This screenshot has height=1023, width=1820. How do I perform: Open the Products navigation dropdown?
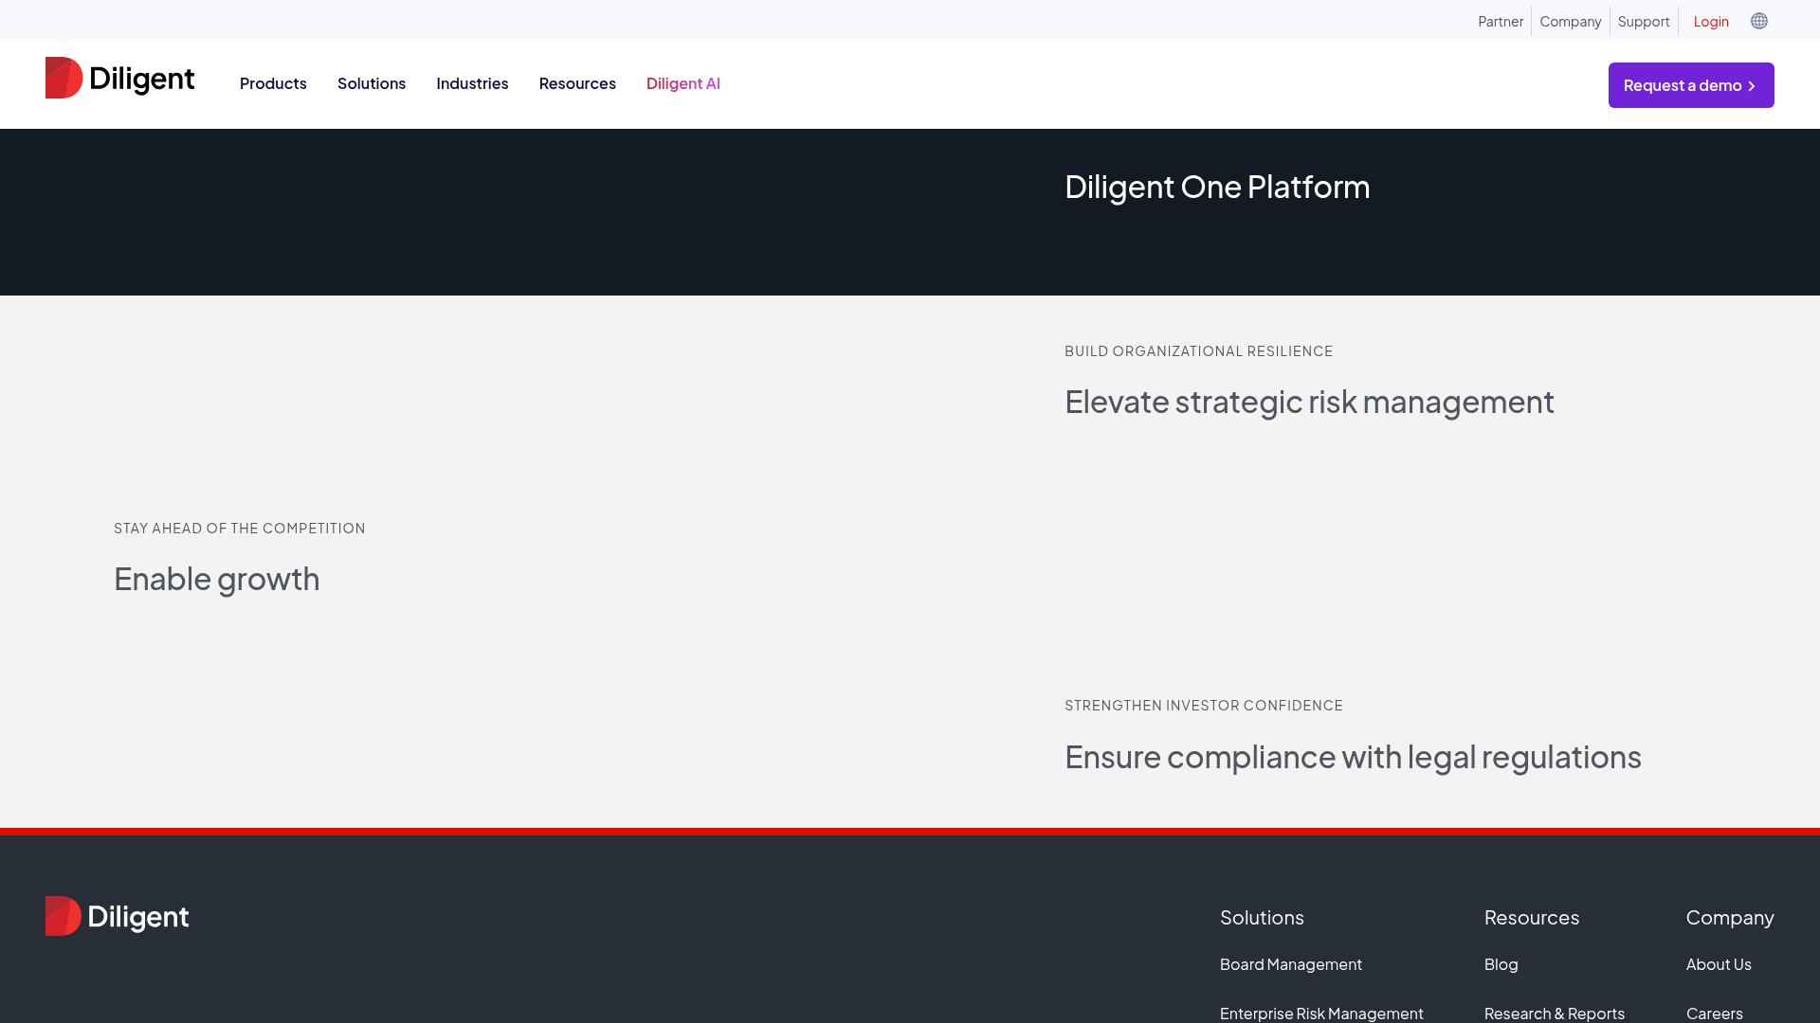[x=273, y=84]
